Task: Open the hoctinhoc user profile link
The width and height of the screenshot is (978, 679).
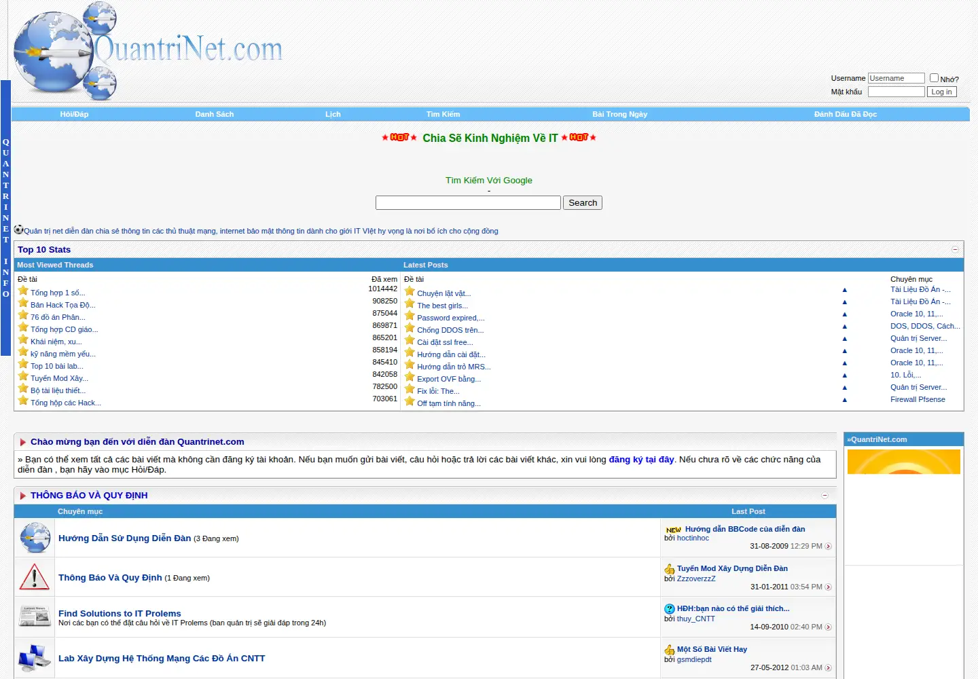Action: click(x=693, y=538)
